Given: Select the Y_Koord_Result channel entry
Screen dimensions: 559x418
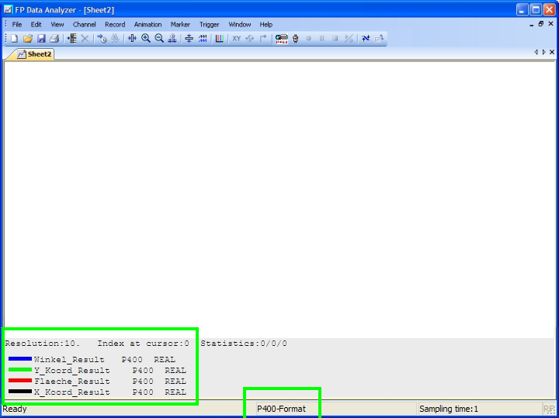Looking at the screenshot, I should [x=72, y=371].
